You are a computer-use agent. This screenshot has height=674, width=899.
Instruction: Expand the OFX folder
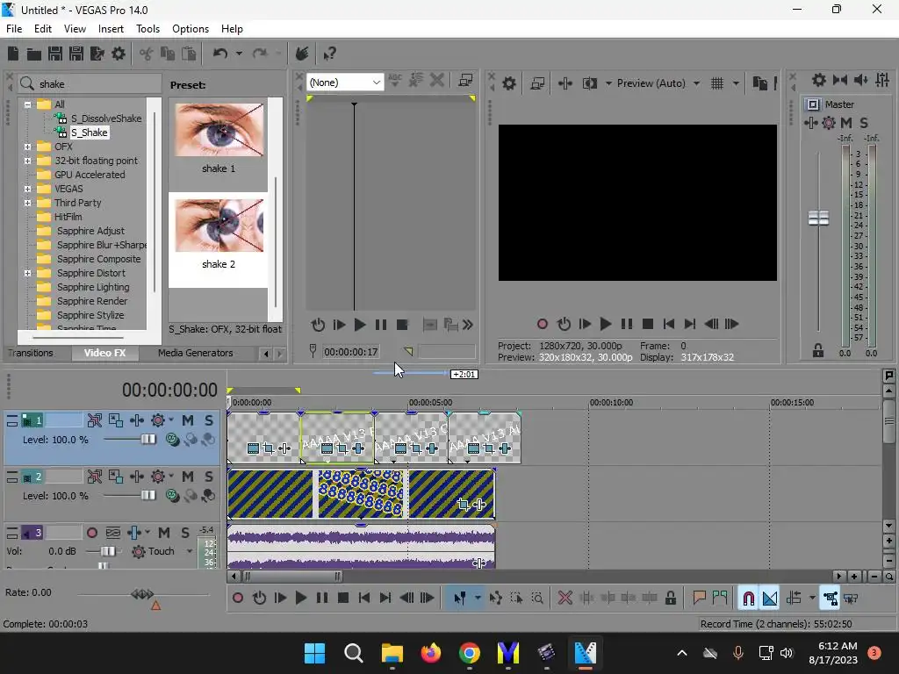pos(27,147)
